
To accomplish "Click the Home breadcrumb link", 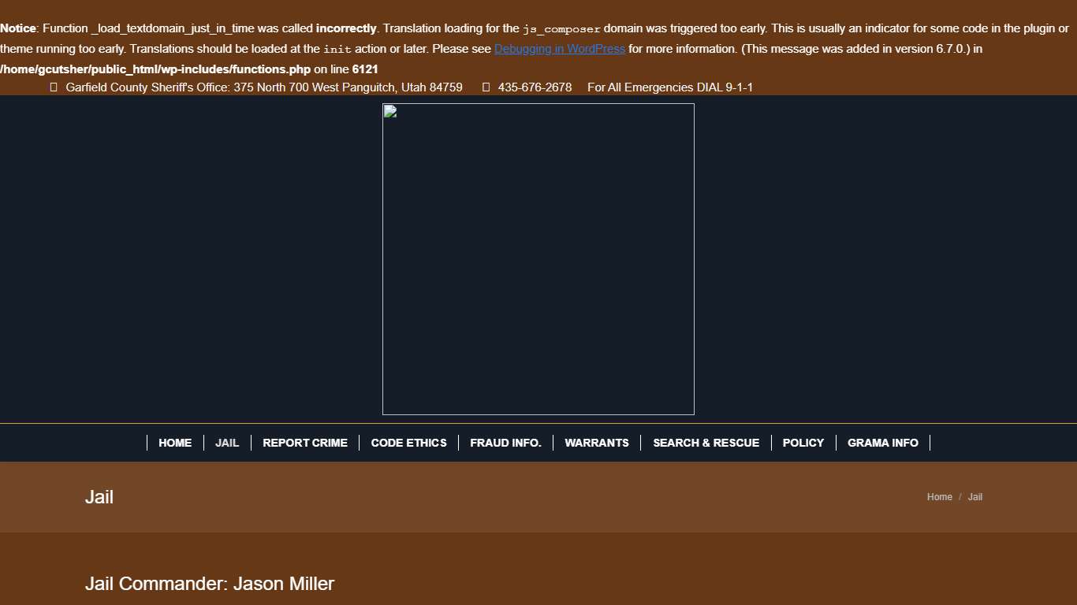I will point(939,497).
